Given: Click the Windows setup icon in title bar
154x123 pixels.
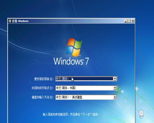Looking at the screenshot, I should 10,21.
